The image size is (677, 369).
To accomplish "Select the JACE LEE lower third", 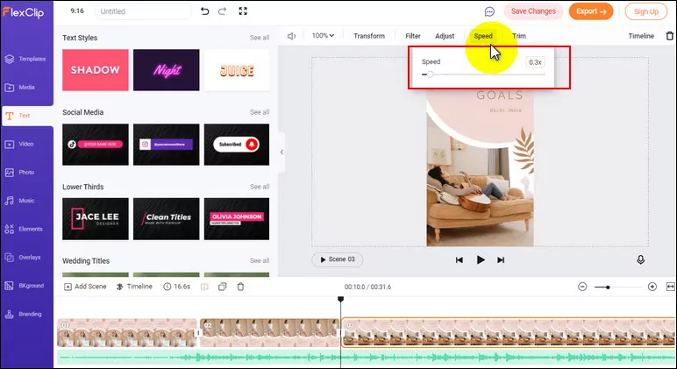I will pos(96,219).
